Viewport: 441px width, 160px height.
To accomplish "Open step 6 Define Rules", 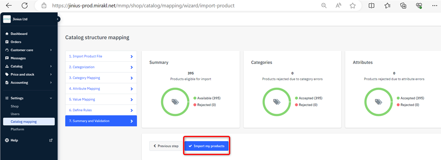I will (x=101, y=110).
